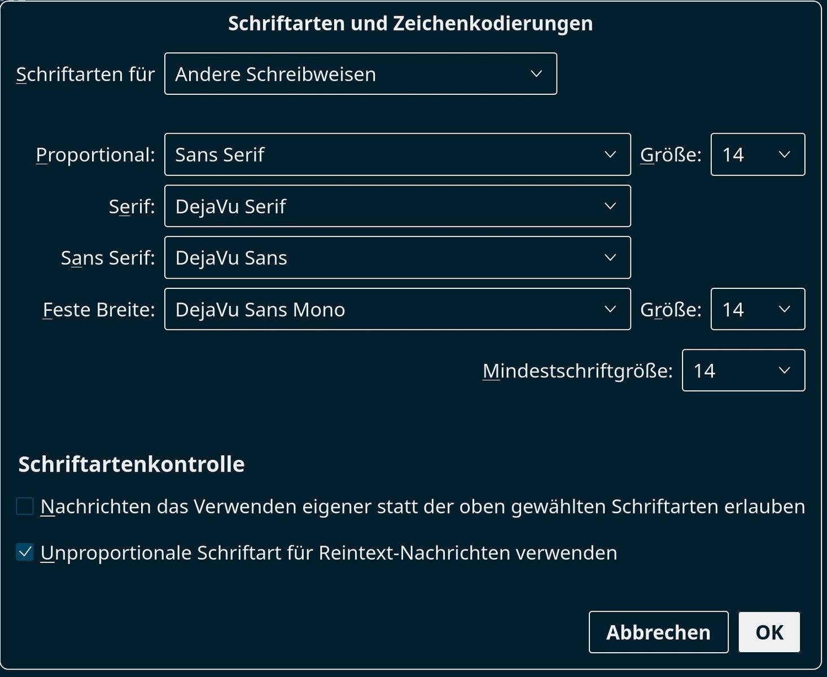
Task: Open the Größe dropdown next to Proportional
Action: point(757,155)
